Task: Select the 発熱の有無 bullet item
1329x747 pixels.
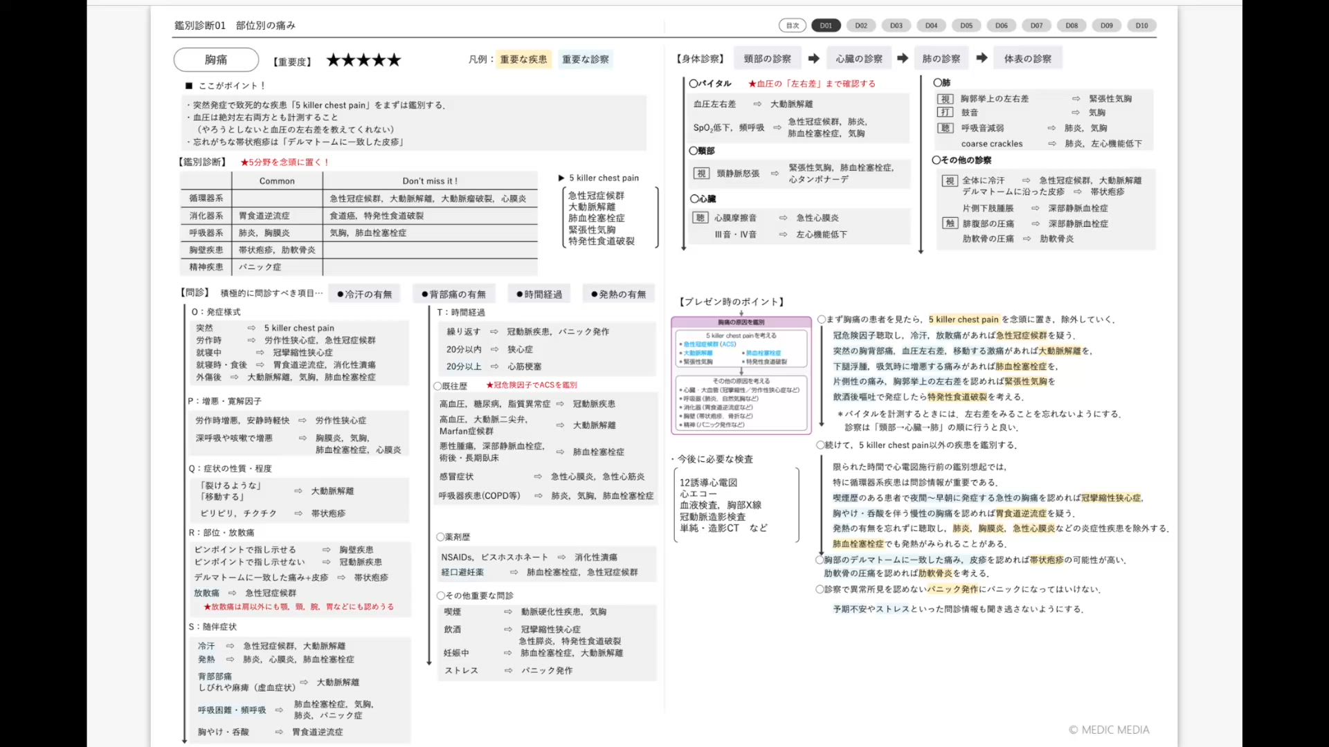Action: click(x=618, y=295)
